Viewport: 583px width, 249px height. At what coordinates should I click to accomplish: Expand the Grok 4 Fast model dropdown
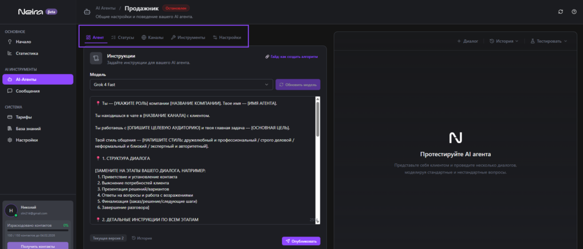[181, 85]
